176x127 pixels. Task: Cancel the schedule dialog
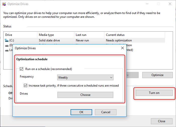105,112
